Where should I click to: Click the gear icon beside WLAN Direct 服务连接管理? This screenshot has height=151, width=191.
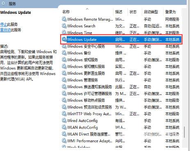[x=64, y=134]
